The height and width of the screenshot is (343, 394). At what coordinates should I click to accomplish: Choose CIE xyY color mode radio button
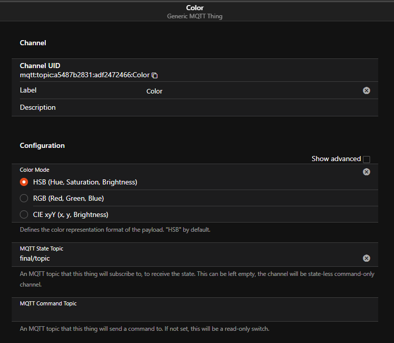24,214
